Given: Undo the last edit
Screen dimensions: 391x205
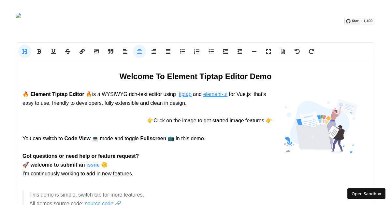Looking at the screenshot, I should pos(297,51).
